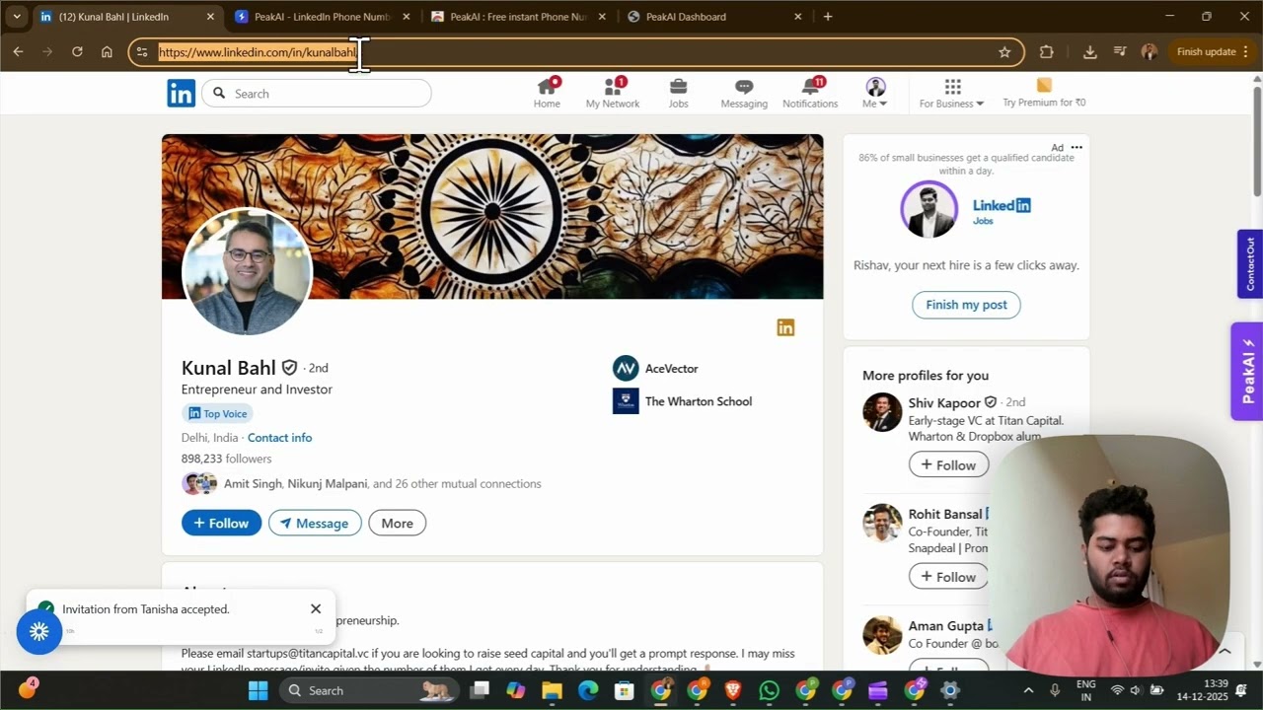The image size is (1263, 710).
Task: Switch to PeakAI Dashboard tab
Action: tap(714, 17)
